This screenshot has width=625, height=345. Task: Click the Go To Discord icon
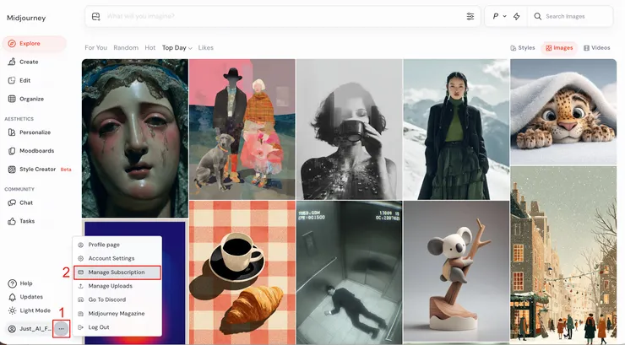click(x=80, y=299)
